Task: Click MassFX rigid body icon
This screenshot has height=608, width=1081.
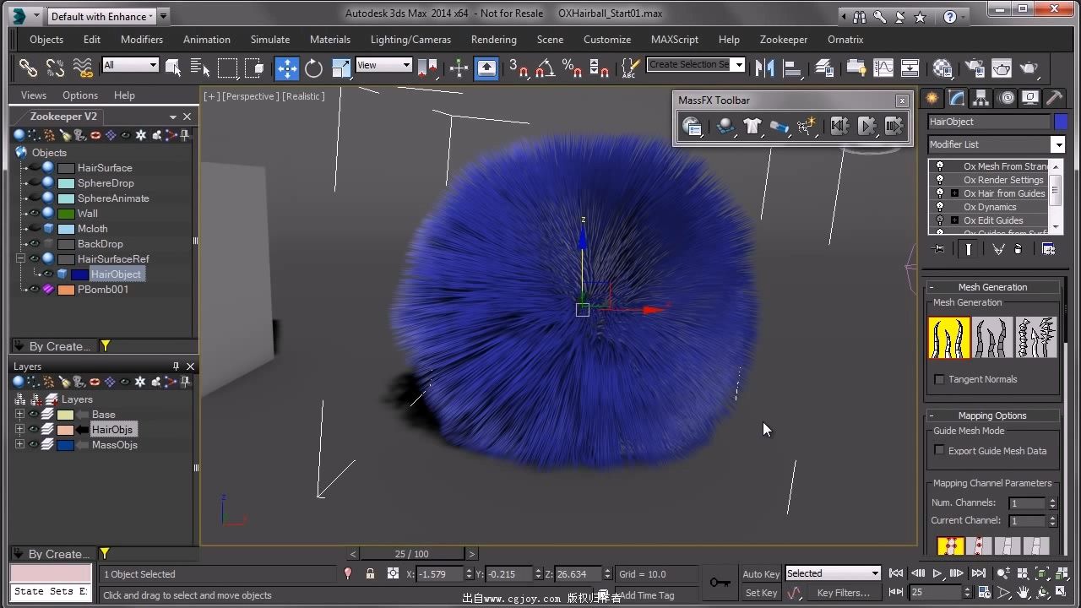Action: point(725,127)
